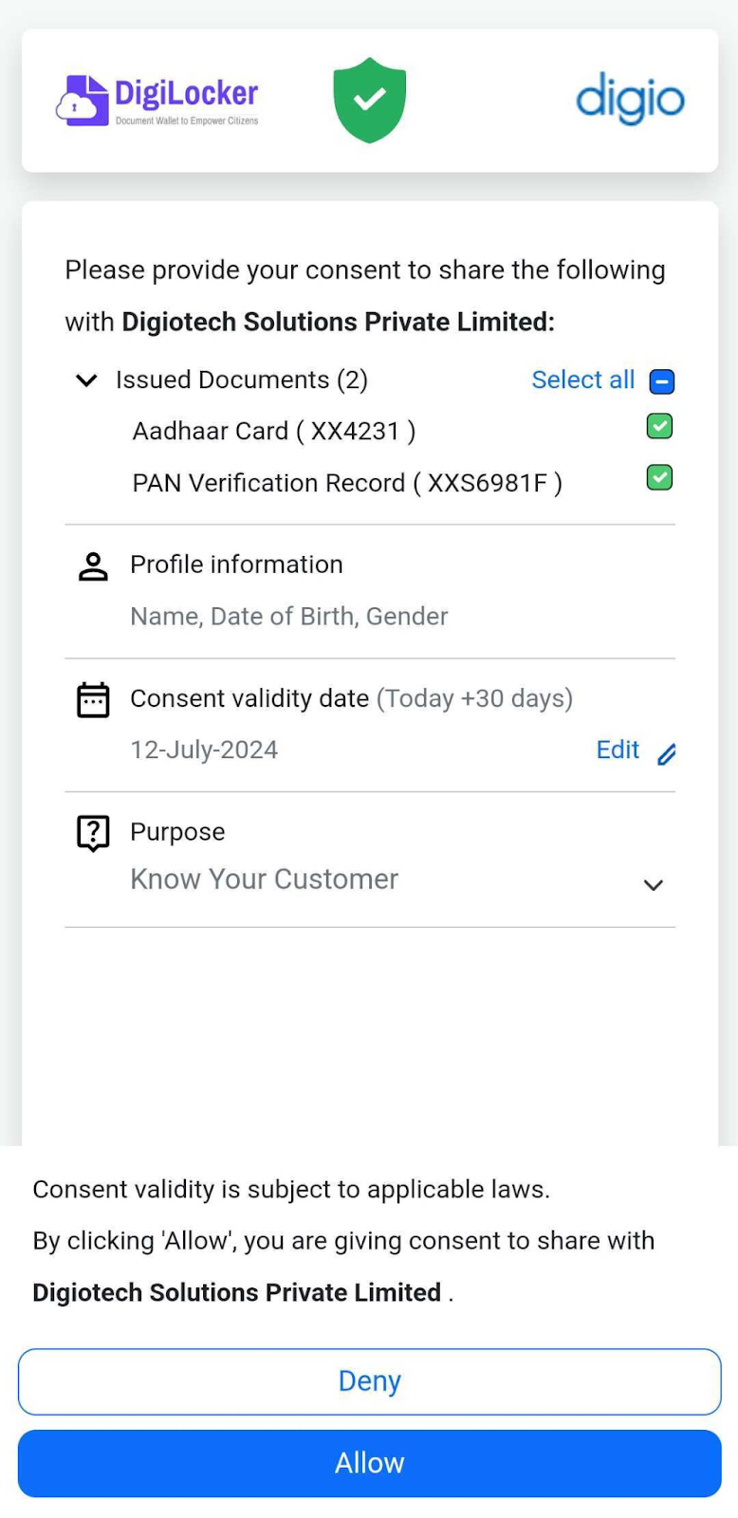The height and width of the screenshot is (1518, 738).
Task: Click the consent validity calendar icon
Action: 93,700
